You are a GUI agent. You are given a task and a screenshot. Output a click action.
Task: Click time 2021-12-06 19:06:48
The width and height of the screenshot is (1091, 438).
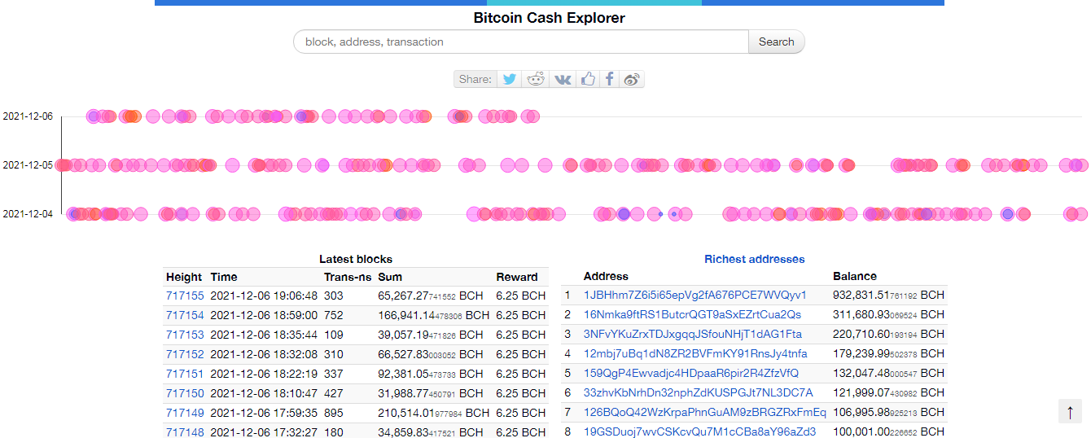tap(264, 296)
